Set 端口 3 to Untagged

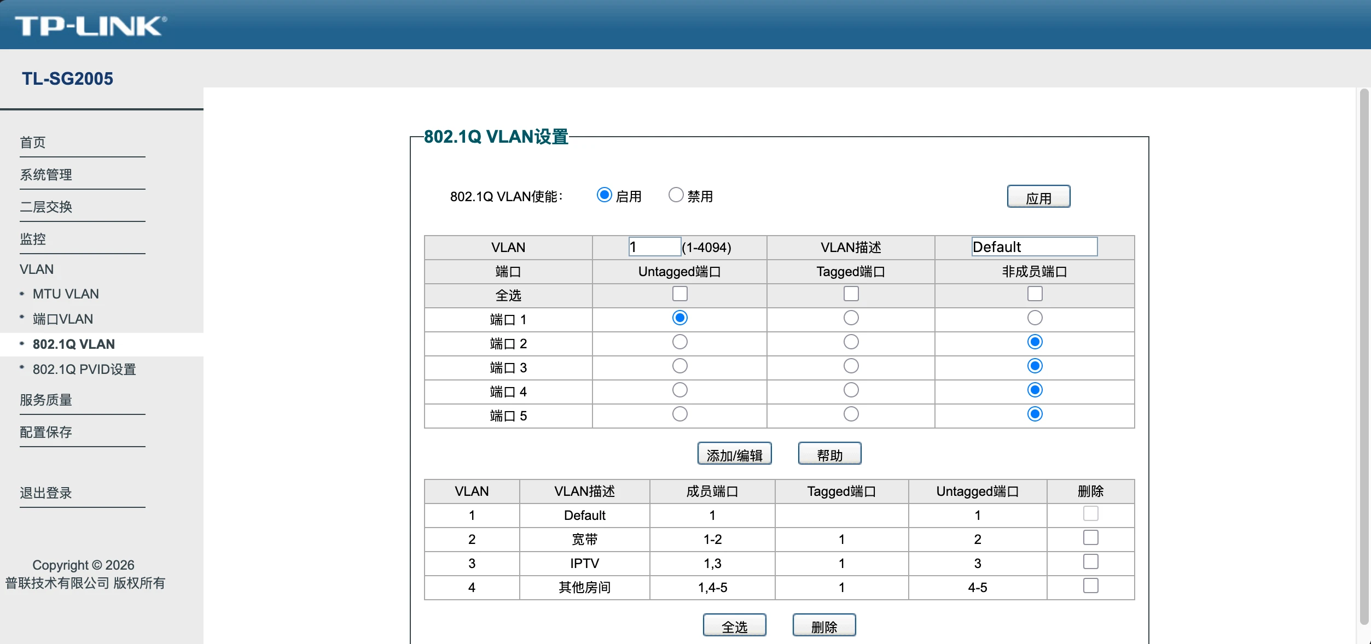point(679,366)
